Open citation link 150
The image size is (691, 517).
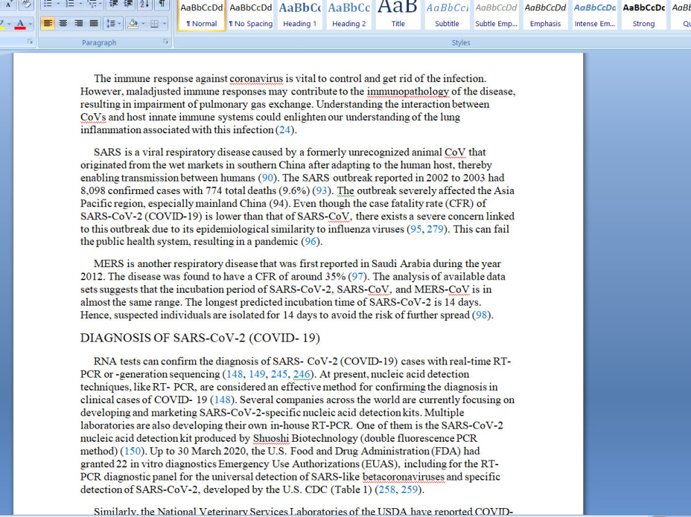tap(132, 451)
